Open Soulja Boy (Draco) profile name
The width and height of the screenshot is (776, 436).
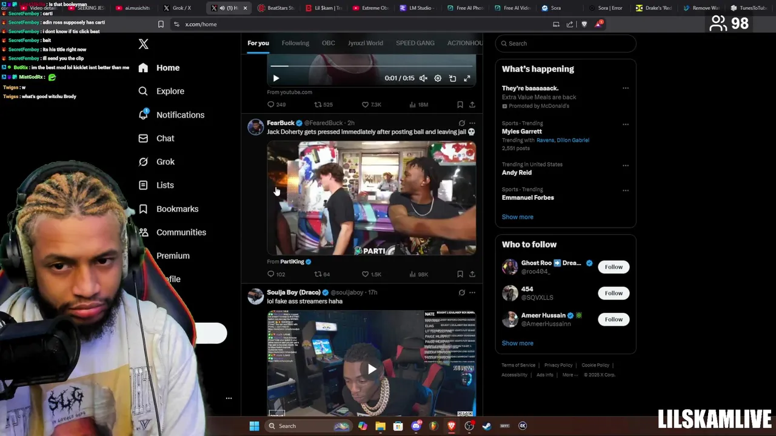(293, 292)
